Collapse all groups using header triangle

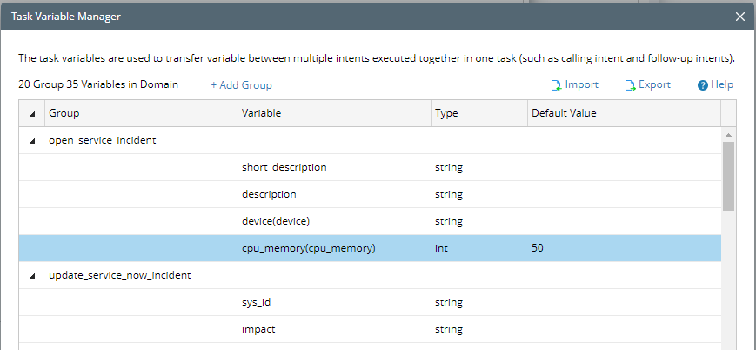pos(33,114)
